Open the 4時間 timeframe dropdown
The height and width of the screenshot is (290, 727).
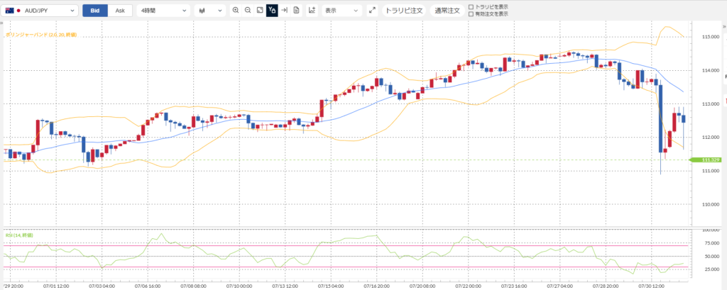[163, 10]
